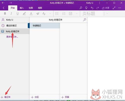The image size is (125, 101).
Task: Toggle italic formatting
Action: 11,14
